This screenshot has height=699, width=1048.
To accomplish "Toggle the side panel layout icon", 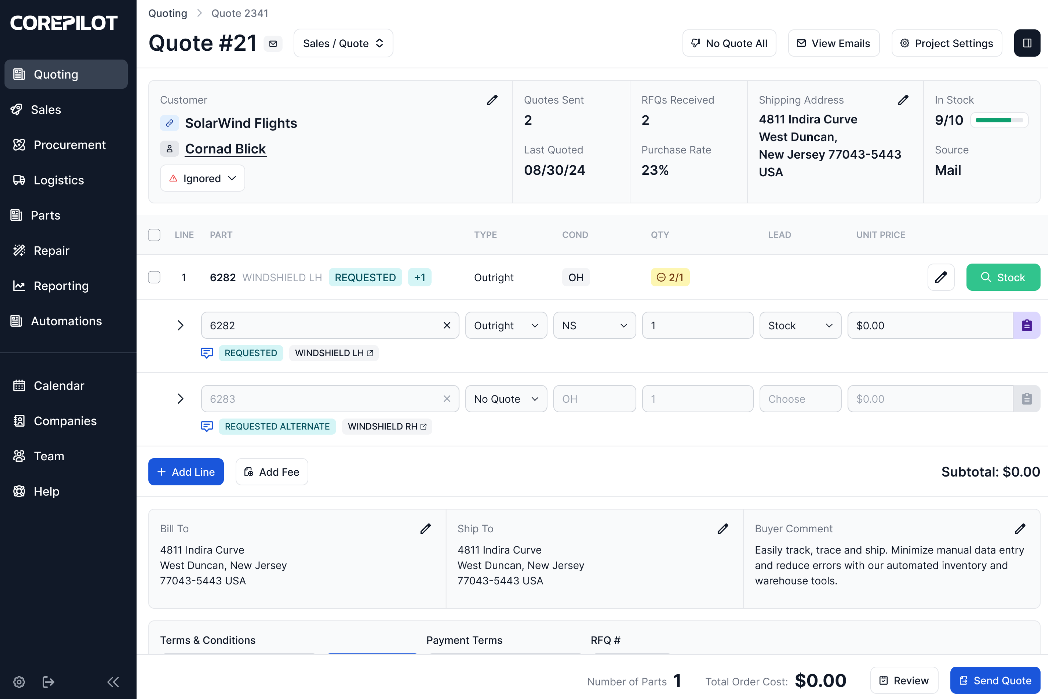I will tap(1027, 43).
